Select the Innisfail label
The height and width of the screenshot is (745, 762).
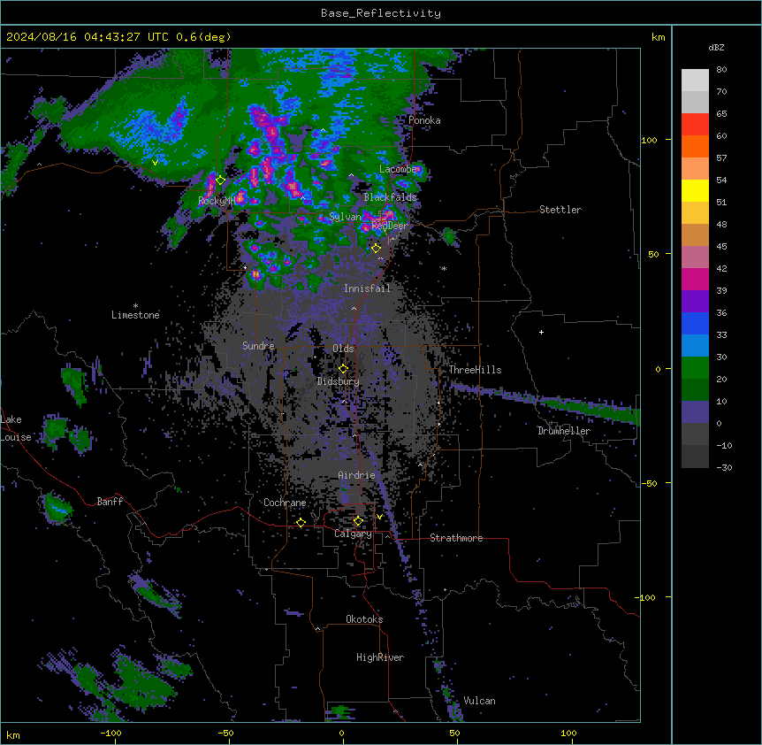click(x=367, y=288)
